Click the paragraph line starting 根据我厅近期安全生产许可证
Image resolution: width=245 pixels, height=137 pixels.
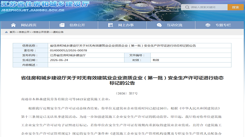[x=124, y=108]
